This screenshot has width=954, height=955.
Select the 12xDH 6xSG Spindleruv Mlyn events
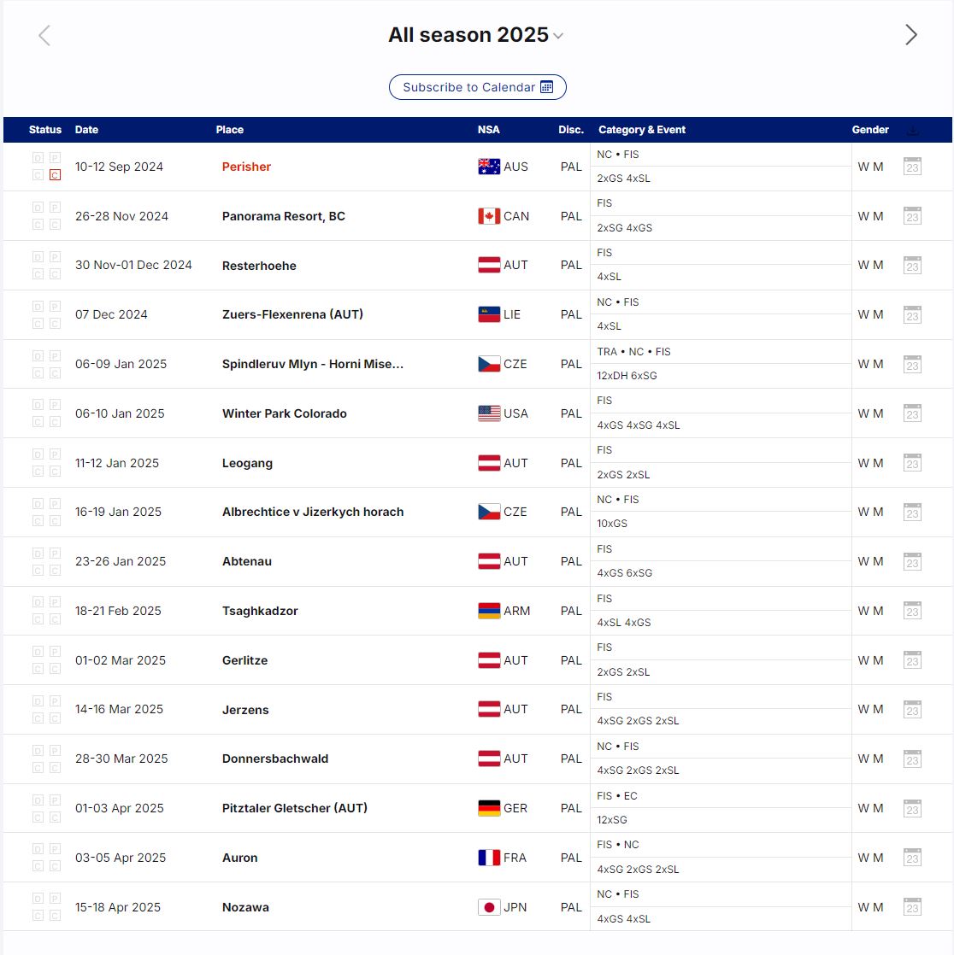(627, 376)
